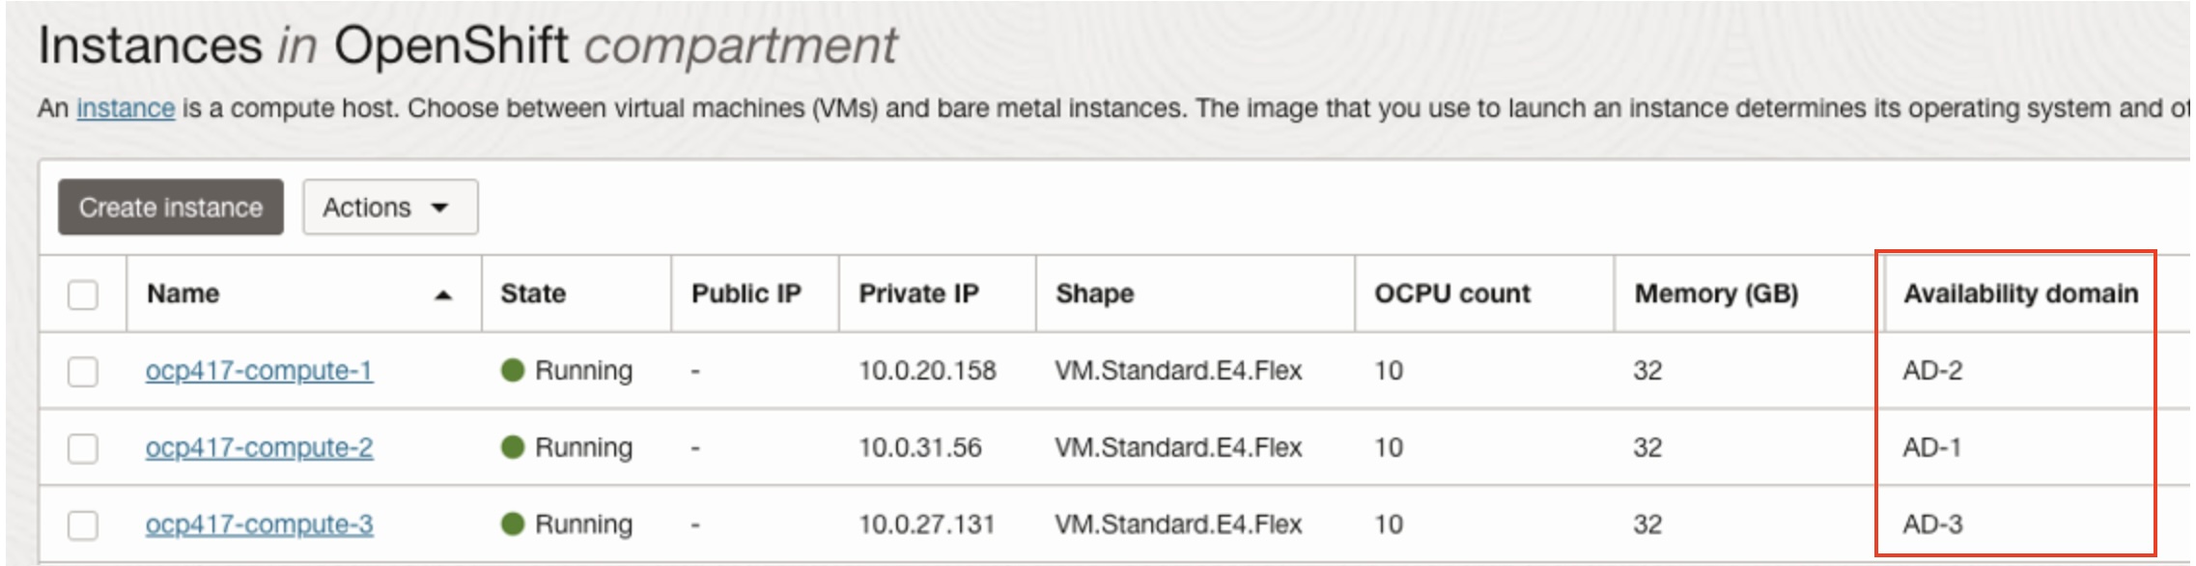The width and height of the screenshot is (2196, 566).
Task: Click the Name column sort arrow icon
Action: 443,295
